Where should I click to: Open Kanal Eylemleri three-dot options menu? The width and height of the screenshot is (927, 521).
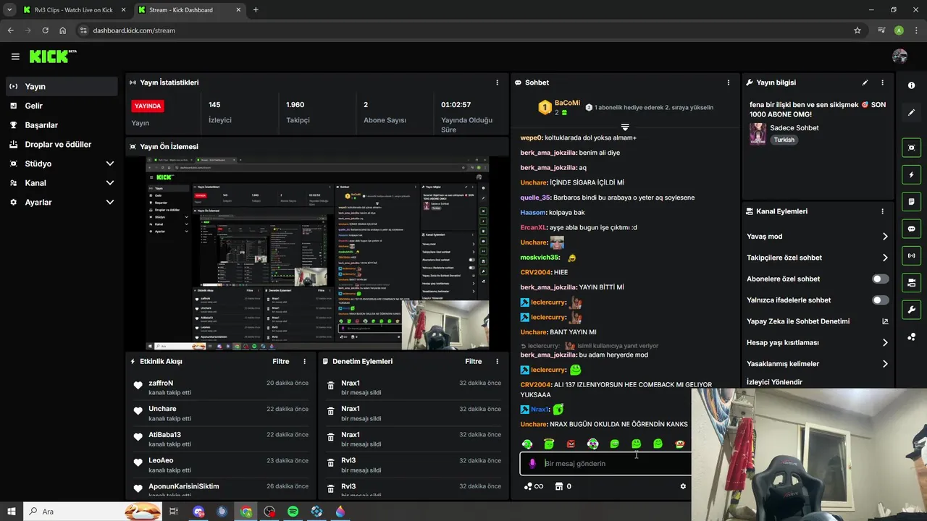click(x=882, y=211)
